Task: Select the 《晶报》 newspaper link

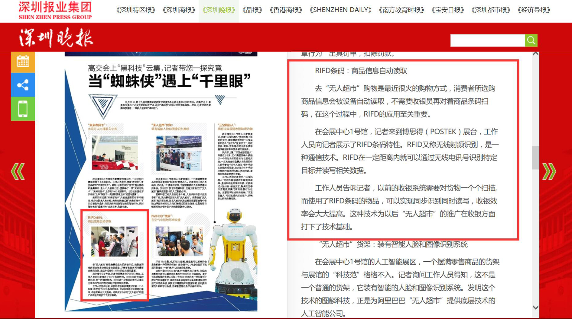Action: pyautogui.click(x=252, y=10)
